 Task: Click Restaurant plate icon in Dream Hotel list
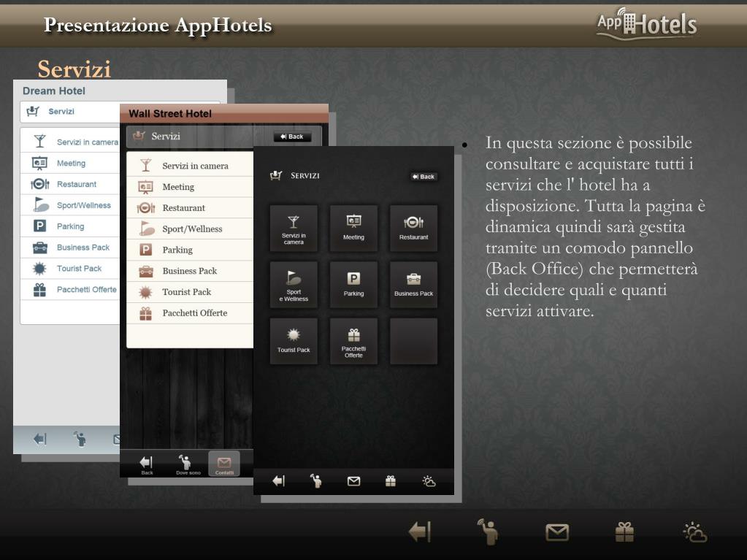[40, 184]
